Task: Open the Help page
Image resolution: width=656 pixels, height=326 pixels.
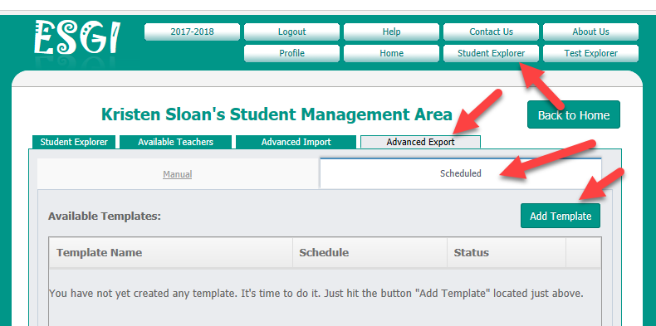Action: point(391,32)
